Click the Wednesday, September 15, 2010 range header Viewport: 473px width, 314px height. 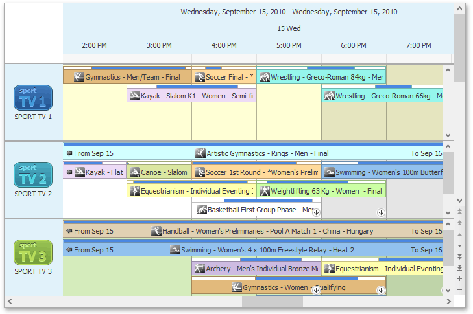[x=289, y=12]
